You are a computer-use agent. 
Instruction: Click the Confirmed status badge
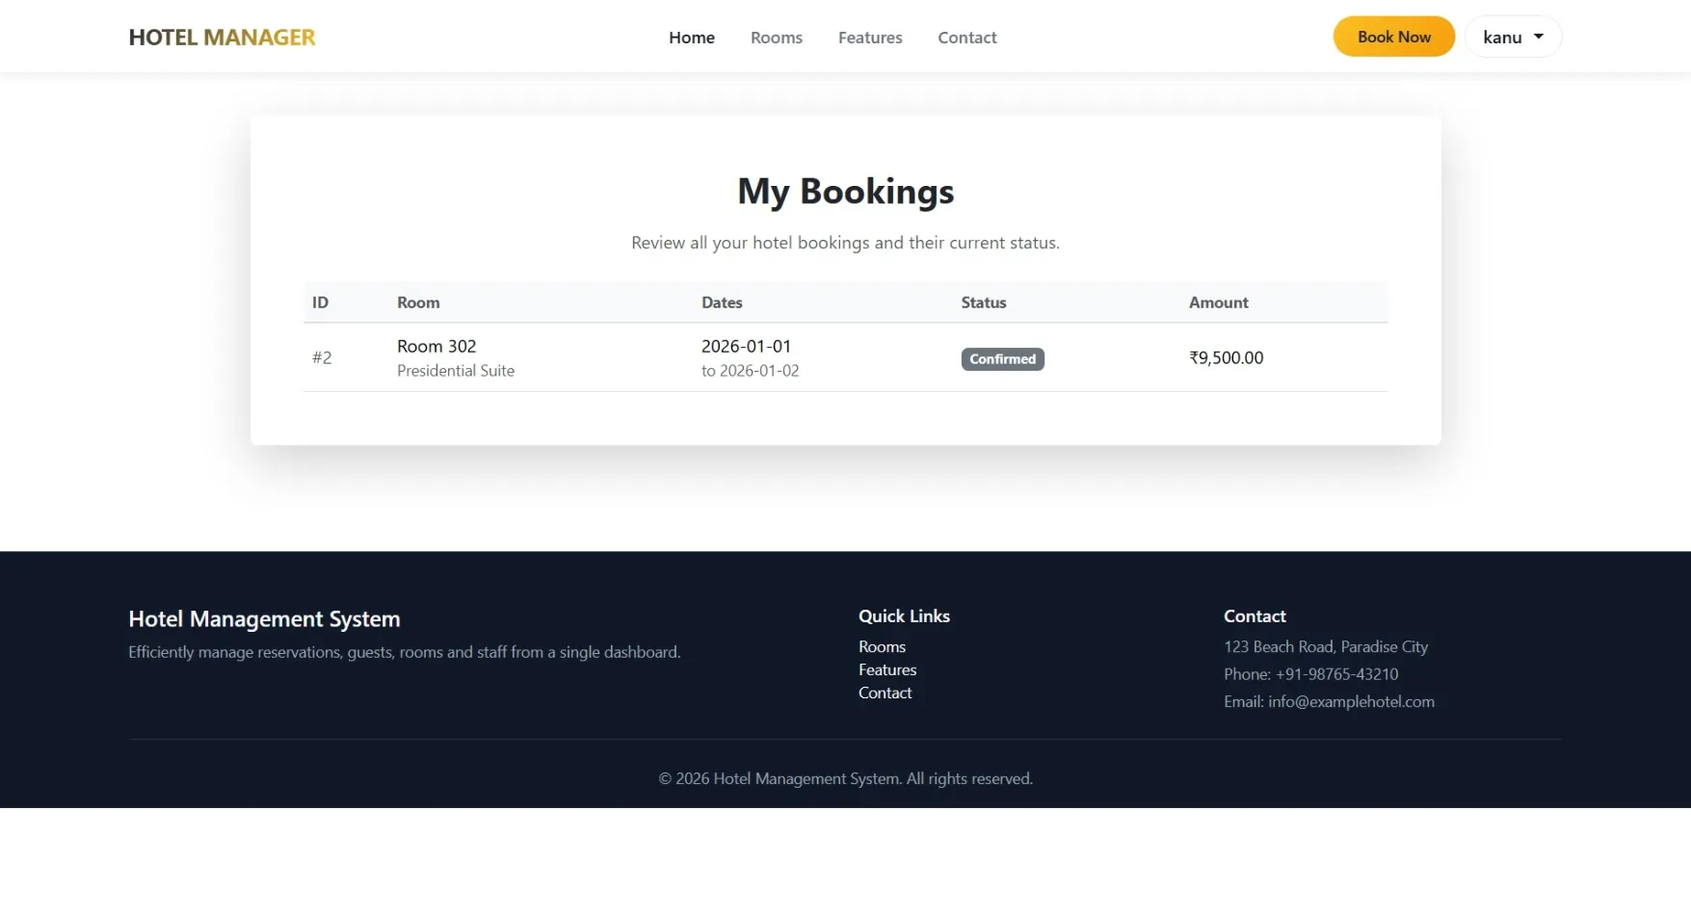[1002, 358]
